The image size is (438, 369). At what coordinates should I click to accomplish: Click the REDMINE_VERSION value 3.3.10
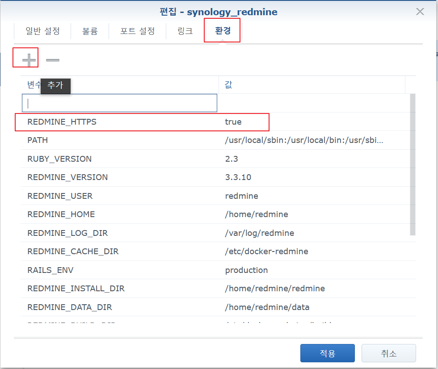(x=238, y=177)
